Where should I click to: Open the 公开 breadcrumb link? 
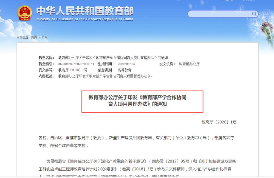click(x=44, y=37)
